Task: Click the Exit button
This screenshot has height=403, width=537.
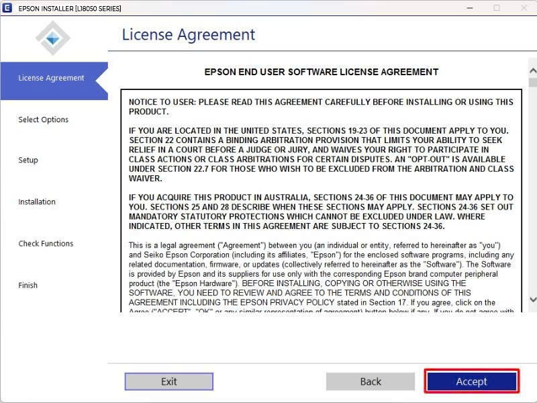Action: tap(169, 382)
